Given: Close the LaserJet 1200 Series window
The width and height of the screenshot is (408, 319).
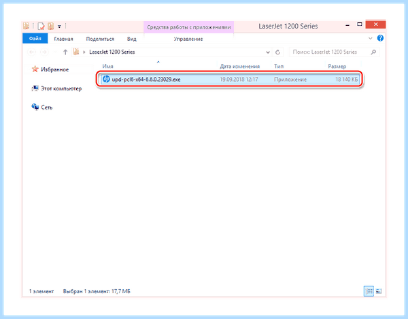Looking at the screenshot, I should point(375,24).
